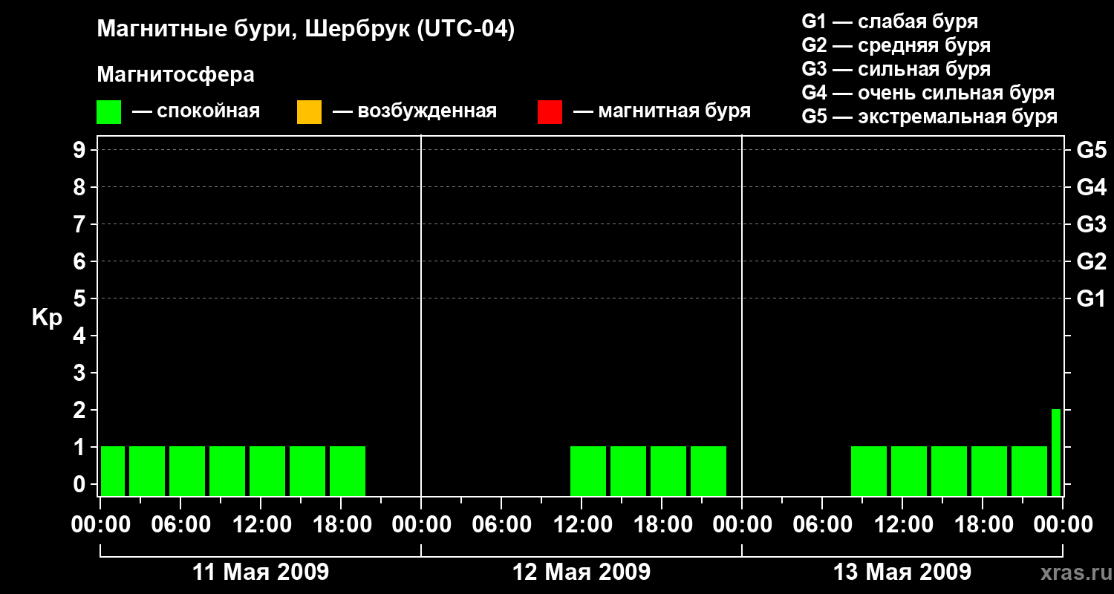Click the 'Kp' axis title
The image size is (1114, 594).
[x=47, y=318]
